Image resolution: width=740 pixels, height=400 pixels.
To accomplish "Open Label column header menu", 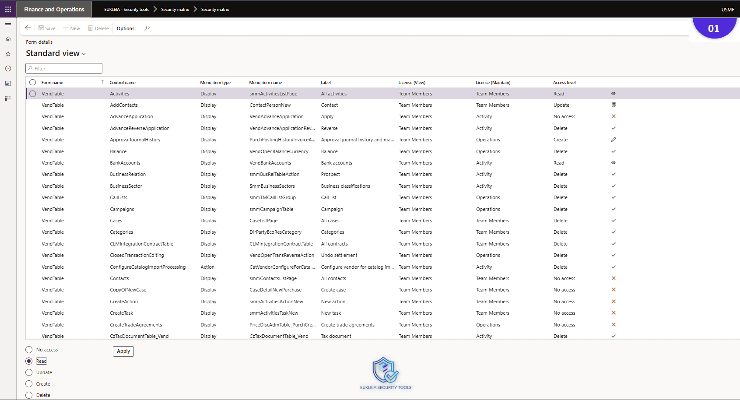I will pos(326,82).
